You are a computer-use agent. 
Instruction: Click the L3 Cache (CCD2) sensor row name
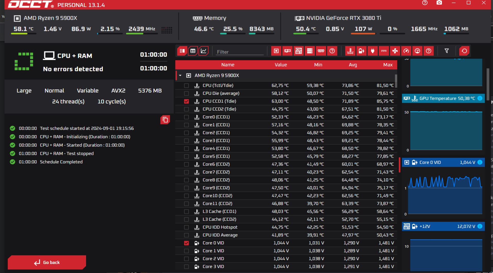pos(219,219)
